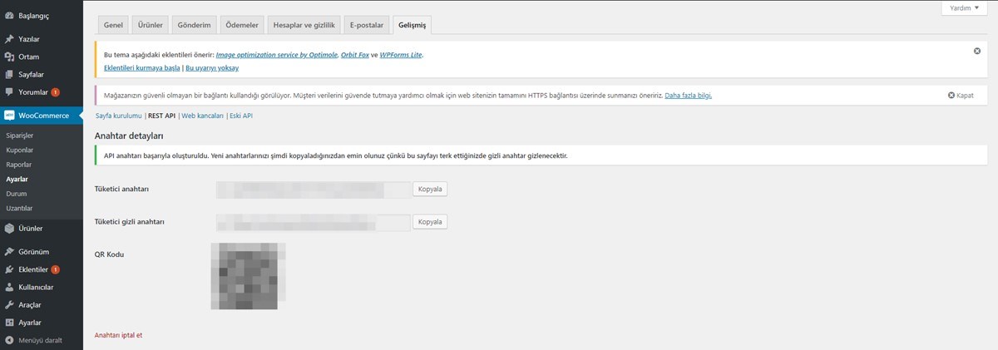Click the Tüketici gizli anahtarı field
Viewport: 998px width, 350px height.
[x=312, y=222]
